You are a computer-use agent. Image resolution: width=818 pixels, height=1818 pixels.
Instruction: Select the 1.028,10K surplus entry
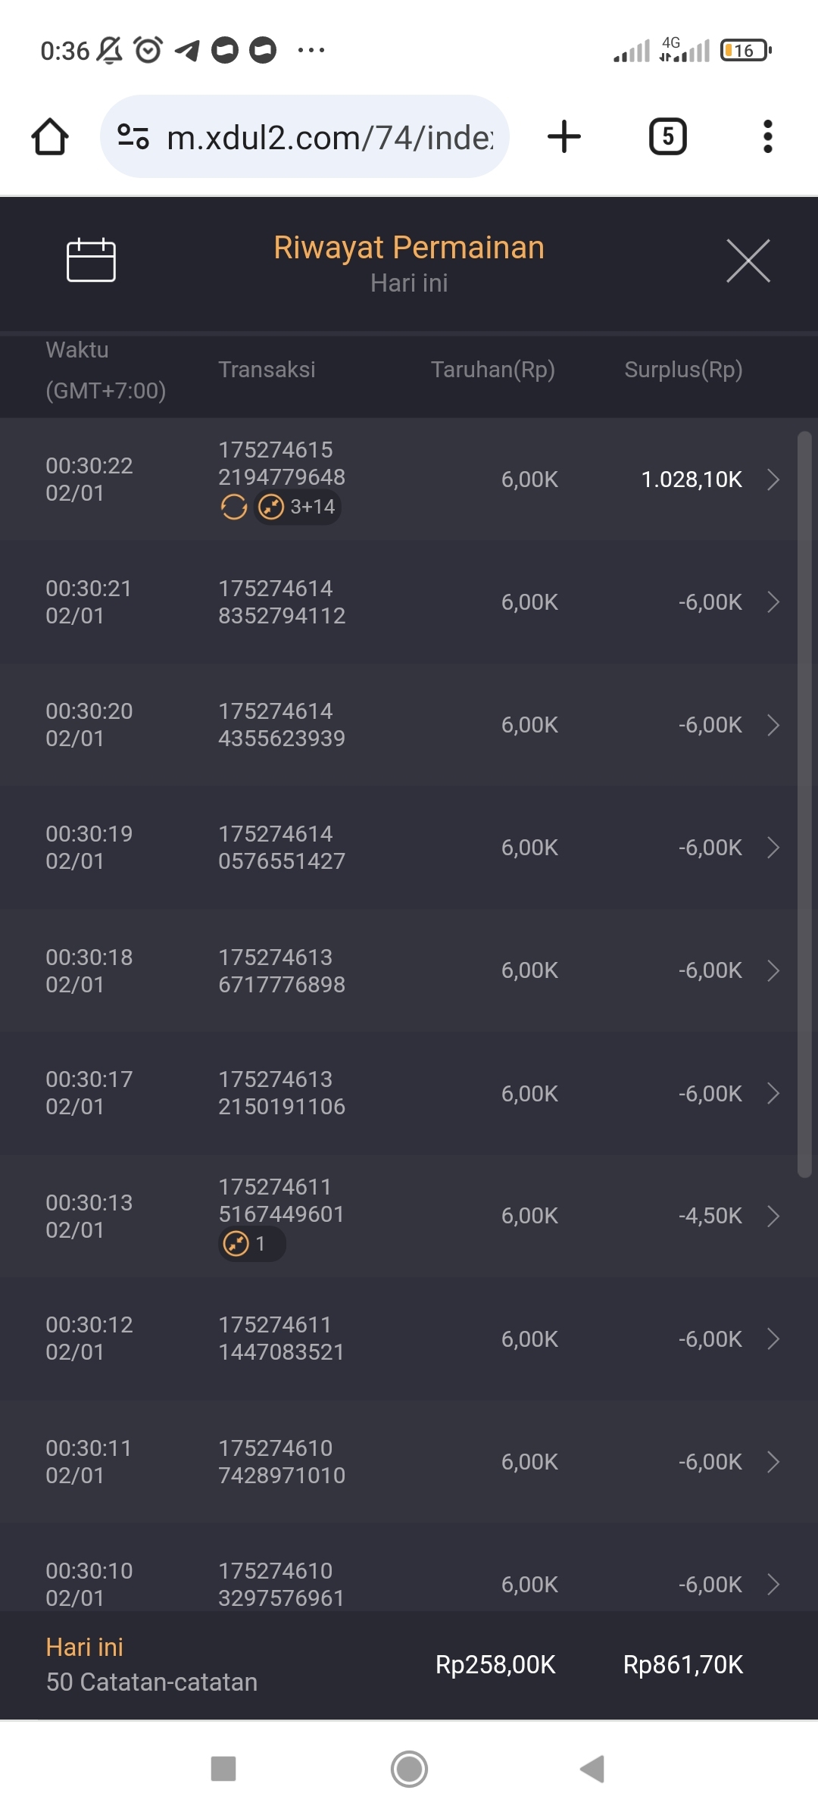pos(692,479)
